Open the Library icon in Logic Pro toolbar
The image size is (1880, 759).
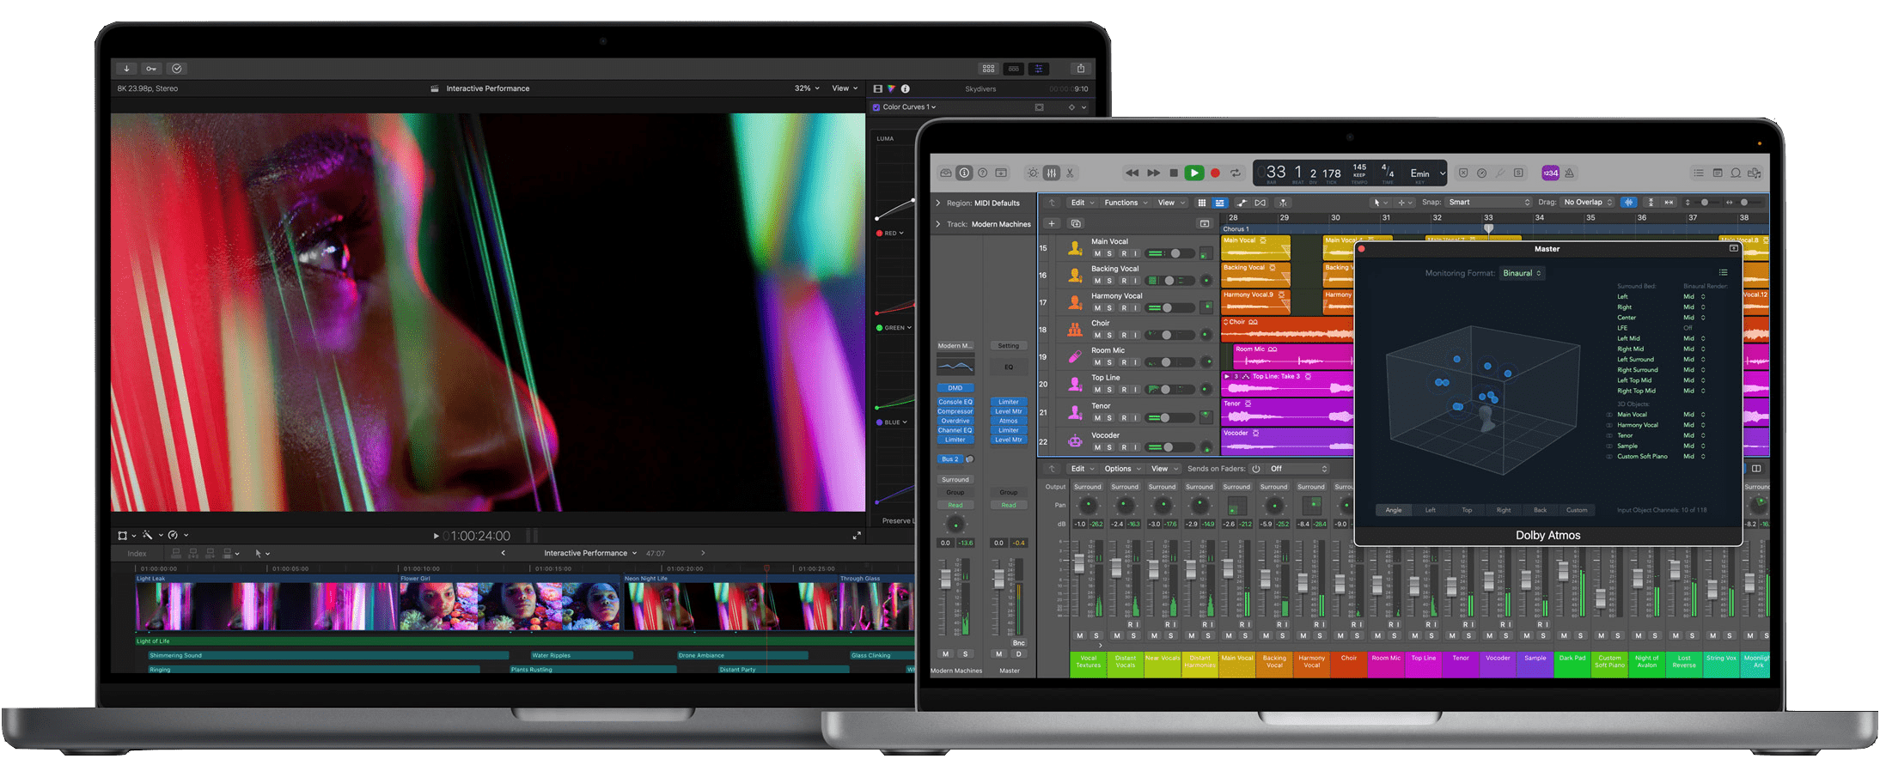pos(946,173)
